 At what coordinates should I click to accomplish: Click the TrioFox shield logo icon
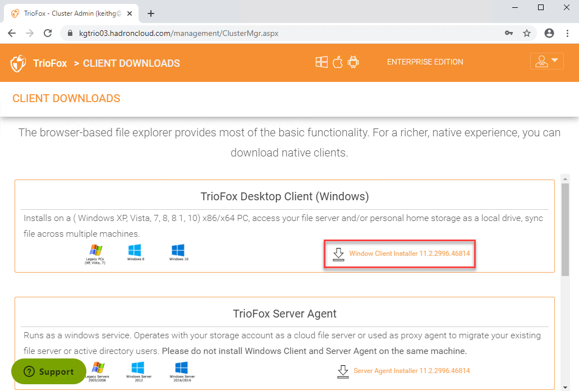[x=18, y=63]
